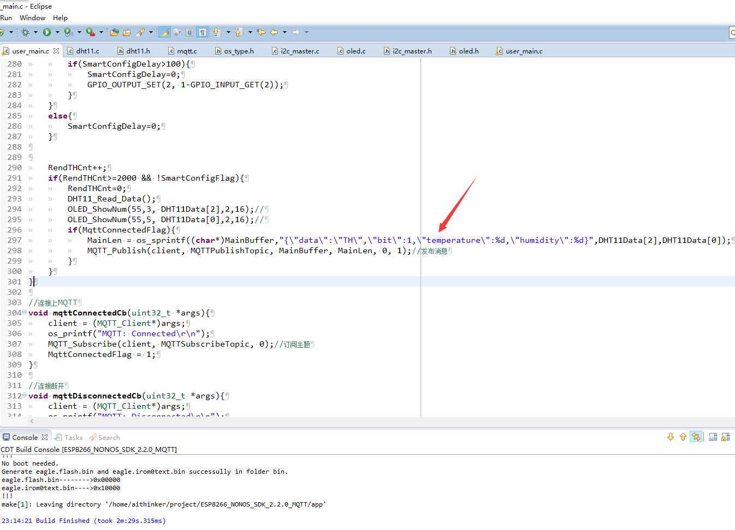
Task: Click Previous Annotation up-arrow icon
Action: click(x=239, y=32)
